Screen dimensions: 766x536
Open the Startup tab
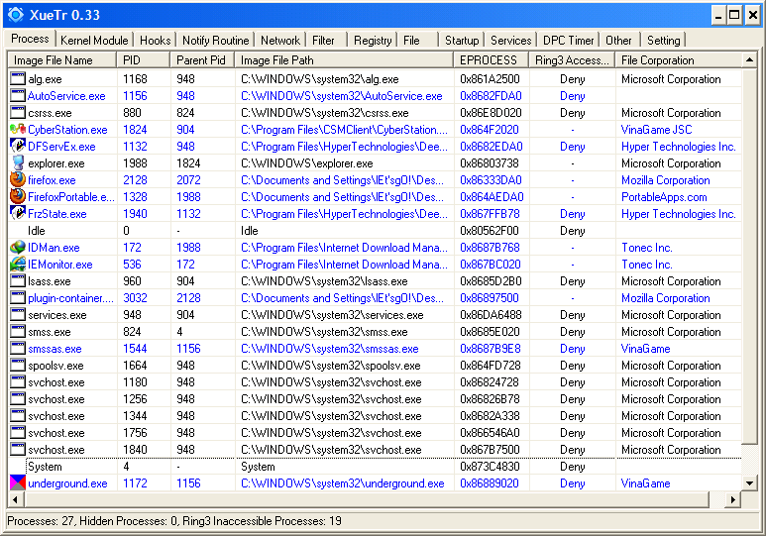coord(461,41)
